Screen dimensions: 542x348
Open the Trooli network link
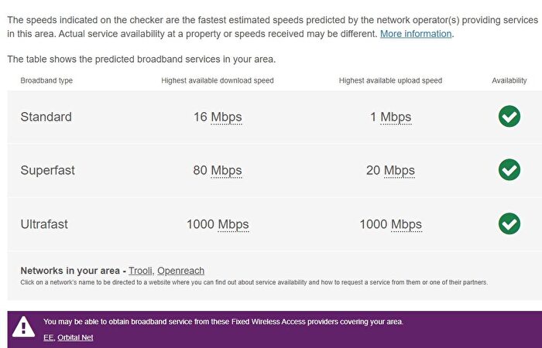(141, 271)
